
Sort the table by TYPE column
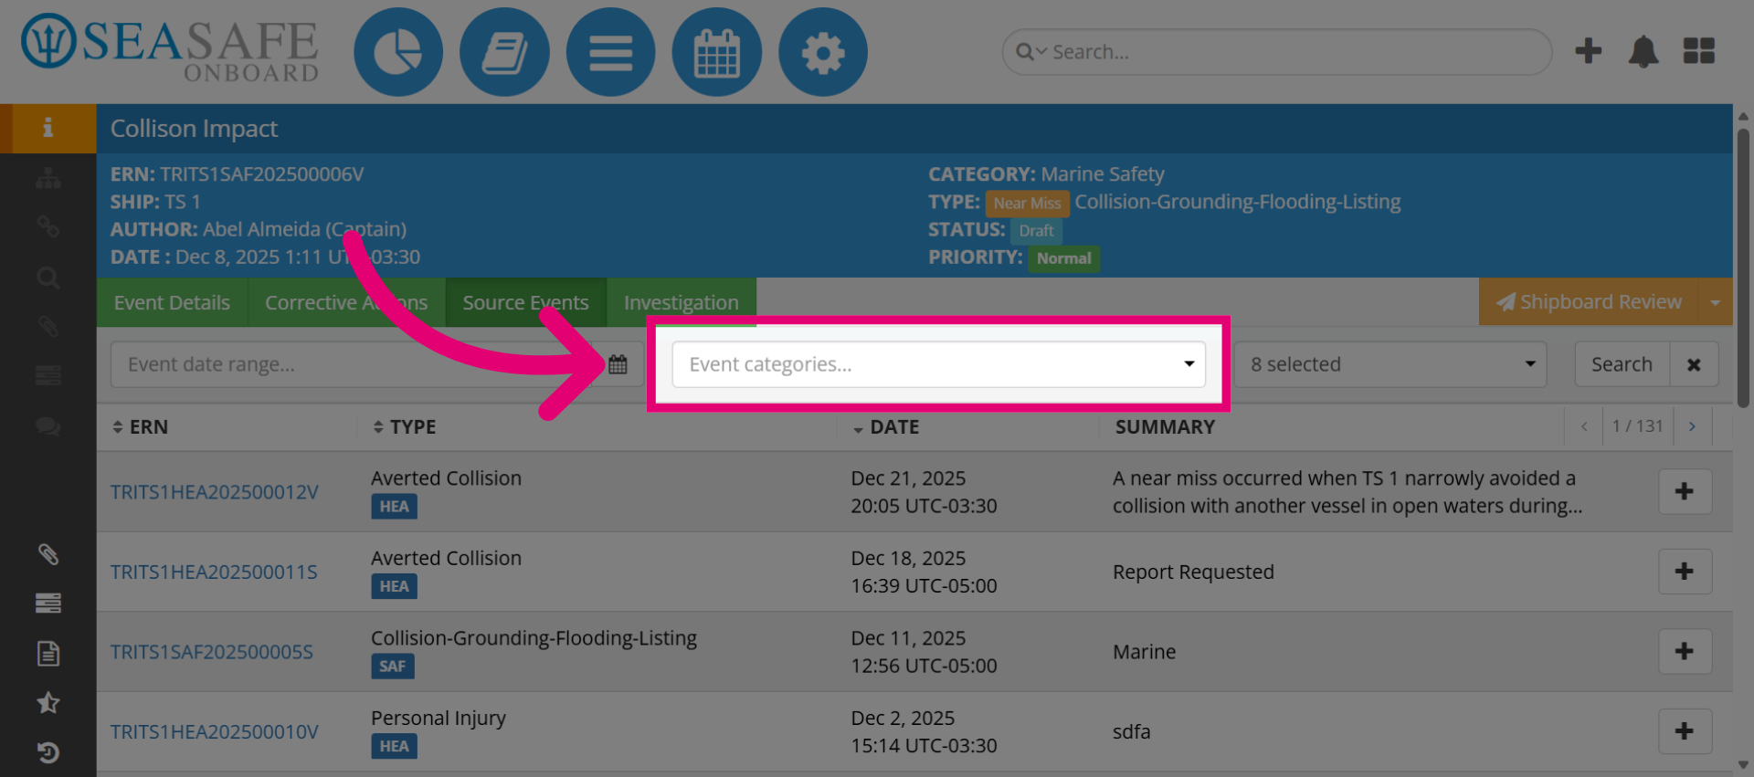[x=404, y=426]
